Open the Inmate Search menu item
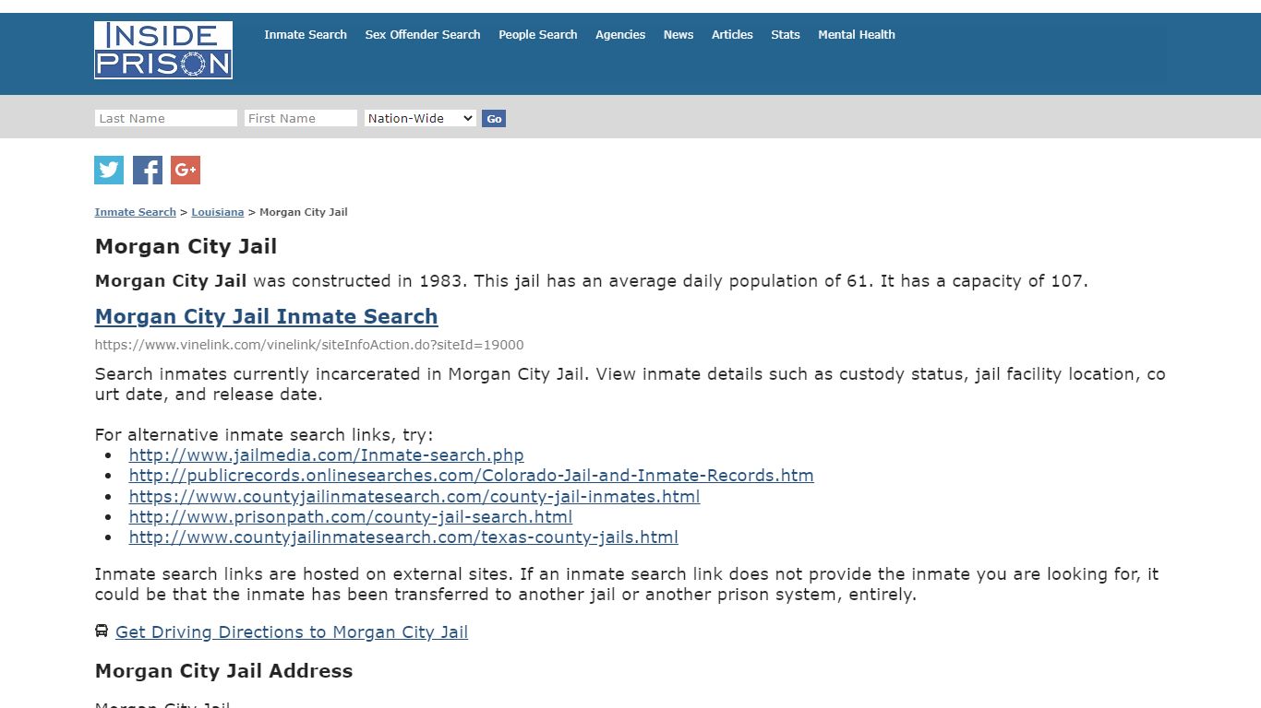 click(x=306, y=34)
